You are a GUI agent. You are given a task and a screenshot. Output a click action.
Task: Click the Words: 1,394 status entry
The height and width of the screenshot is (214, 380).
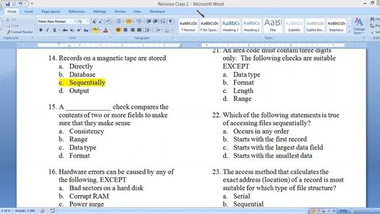coord(25,211)
